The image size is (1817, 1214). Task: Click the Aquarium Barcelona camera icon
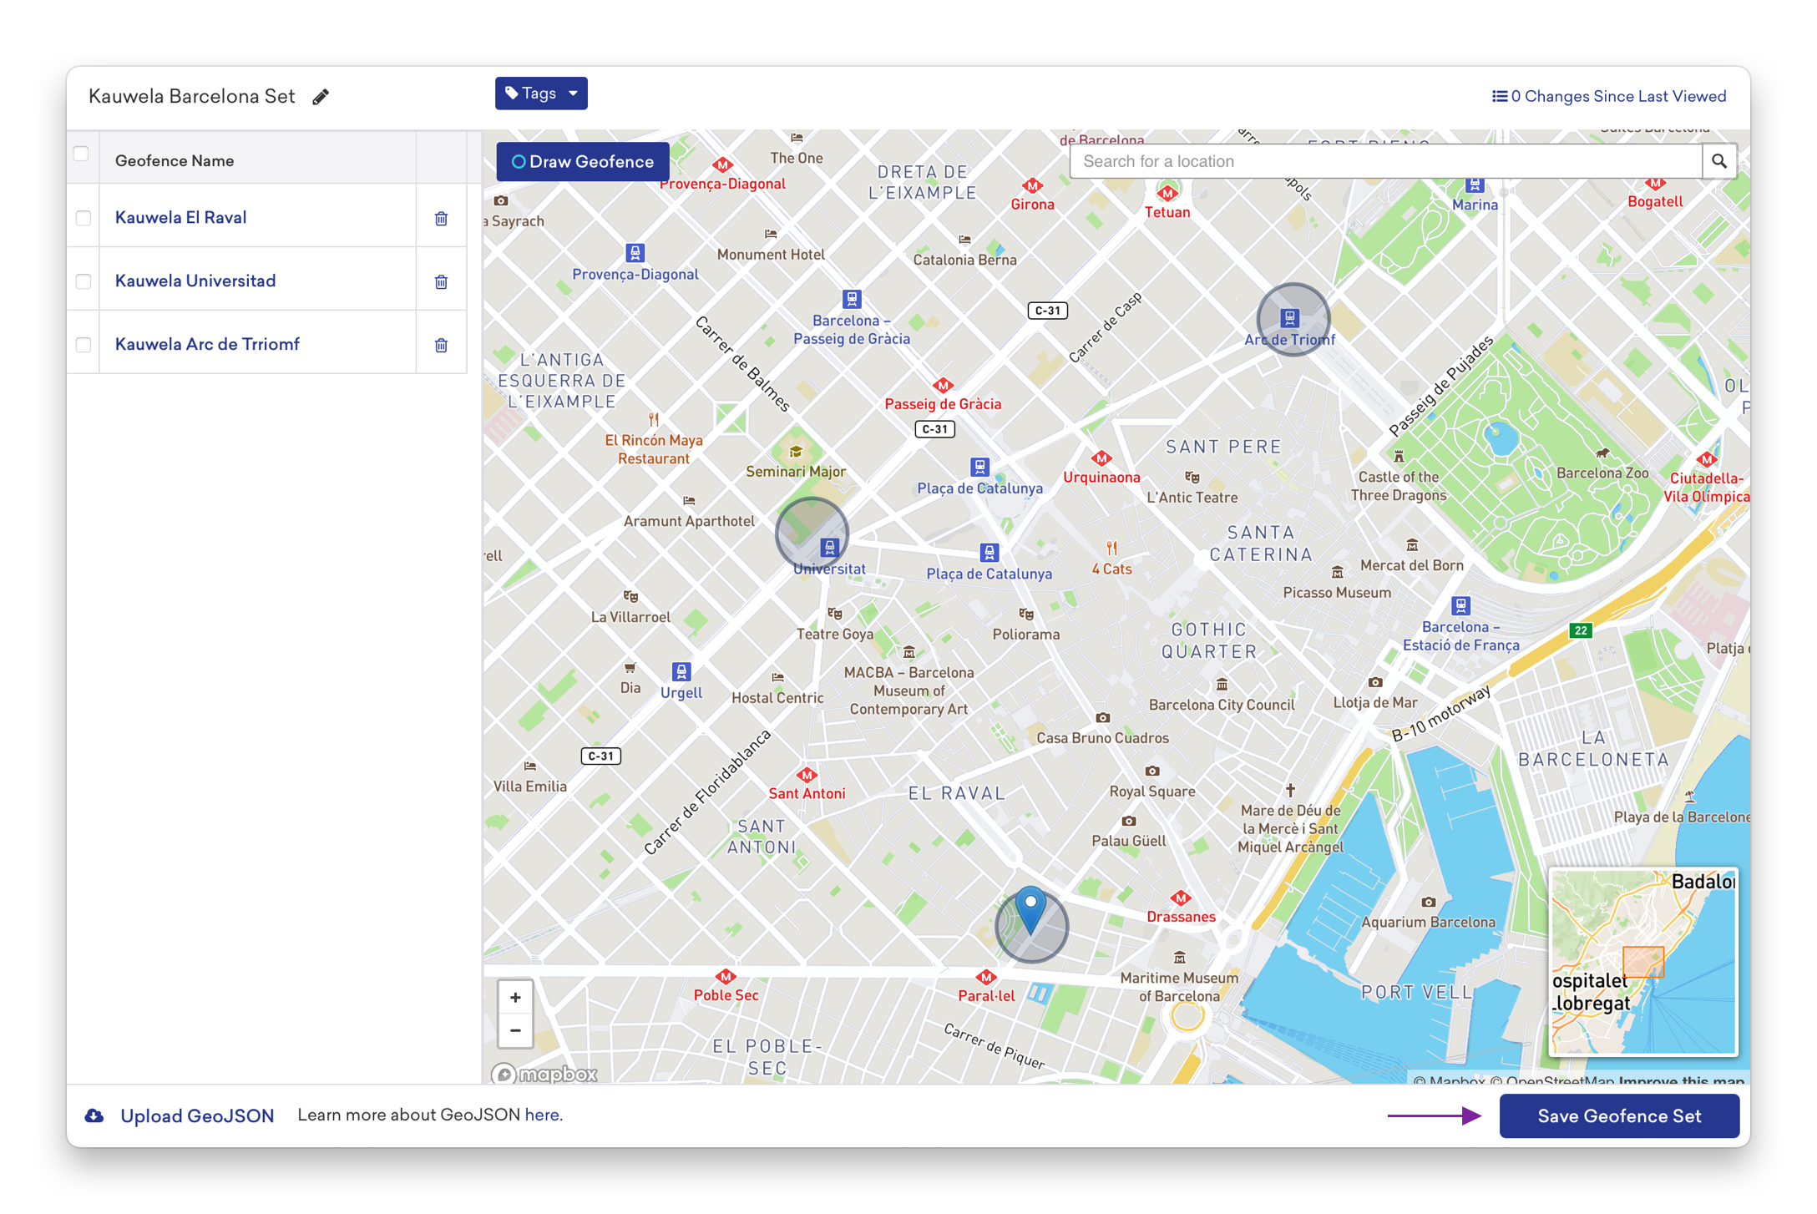1429,903
